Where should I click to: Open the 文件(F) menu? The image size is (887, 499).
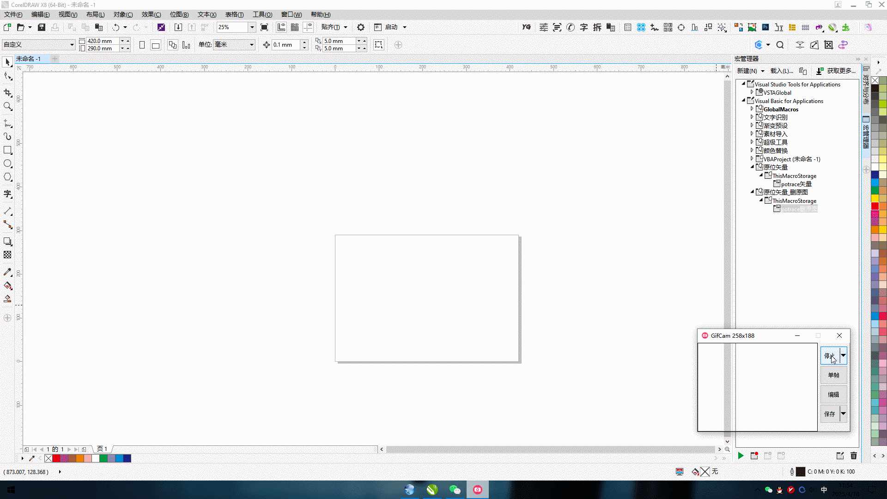13,14
